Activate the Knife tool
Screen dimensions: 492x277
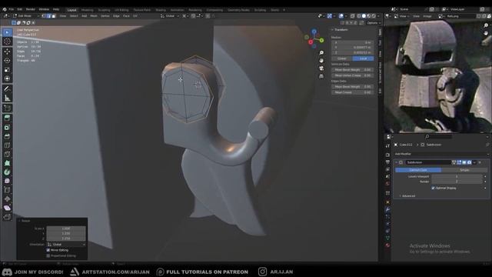point(7,154)
